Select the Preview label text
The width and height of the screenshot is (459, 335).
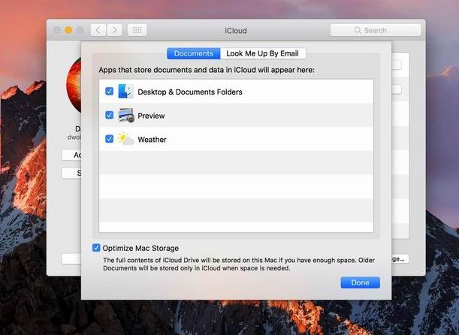pos(151,116)
